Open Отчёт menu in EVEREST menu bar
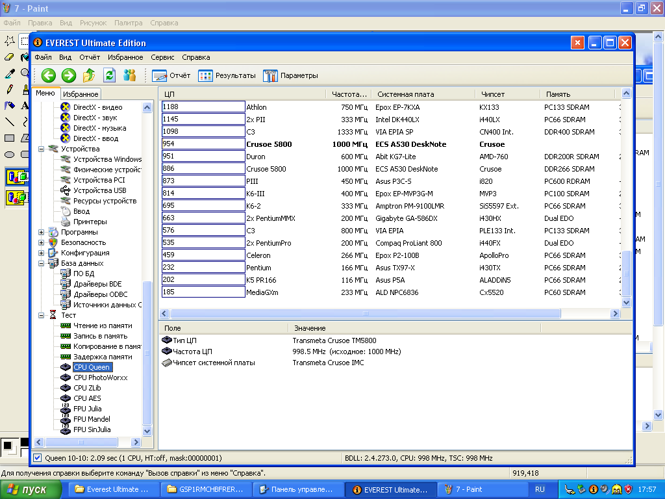Viewport: 665px width, 499px height. tap(90, 57)
